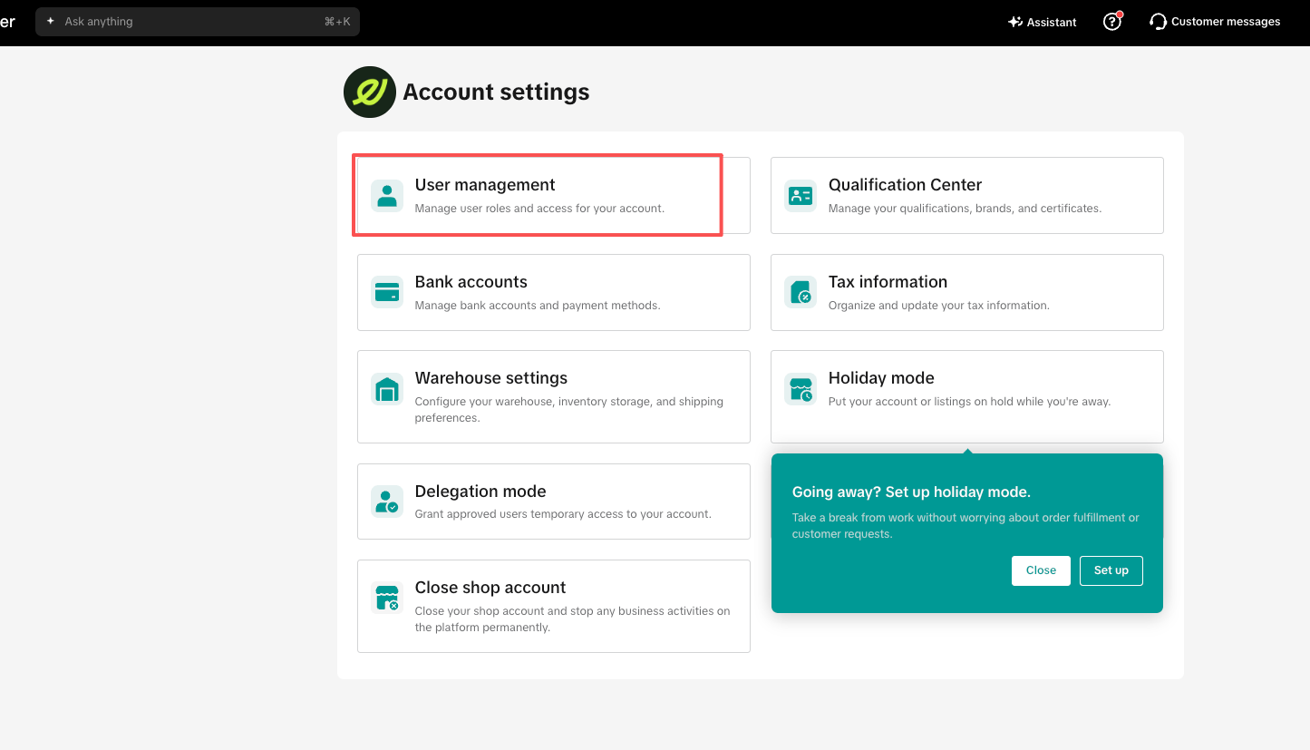Click the Ask anything search field
The image size is (1310, 750).
(198, 22)
